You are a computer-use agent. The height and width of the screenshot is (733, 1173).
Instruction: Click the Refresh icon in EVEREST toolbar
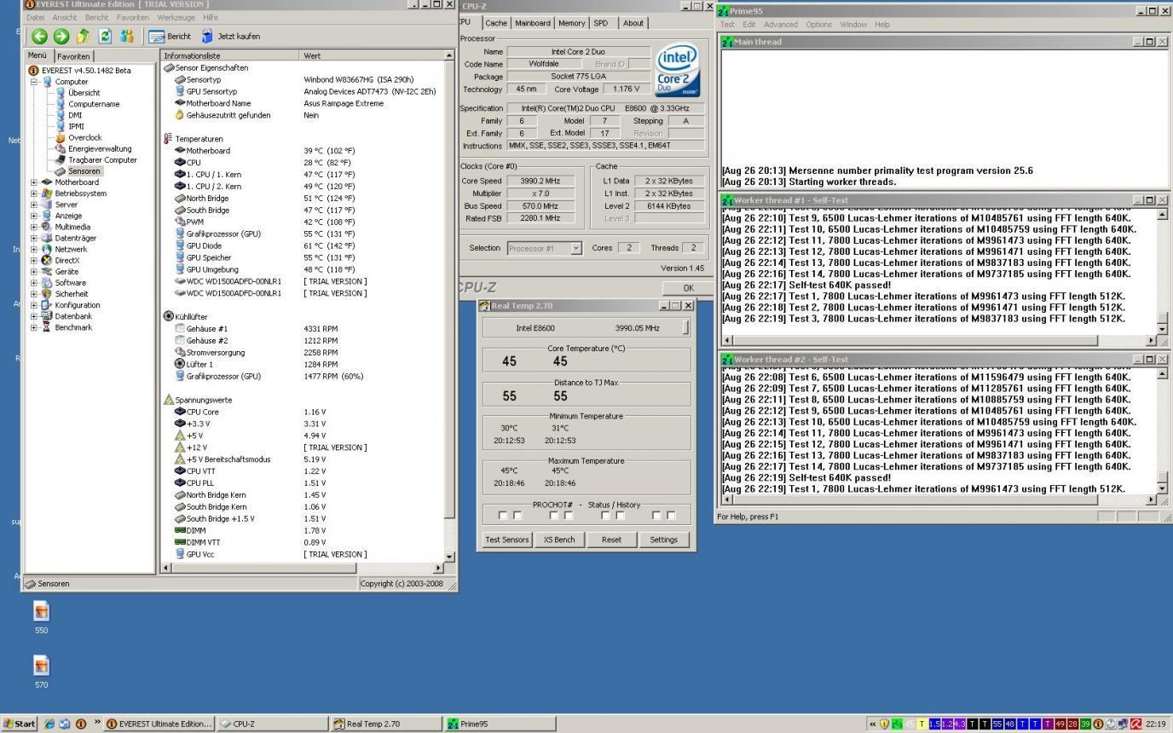tap(105, 36)
